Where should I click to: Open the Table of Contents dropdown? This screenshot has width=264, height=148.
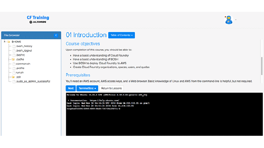point(121,35)
